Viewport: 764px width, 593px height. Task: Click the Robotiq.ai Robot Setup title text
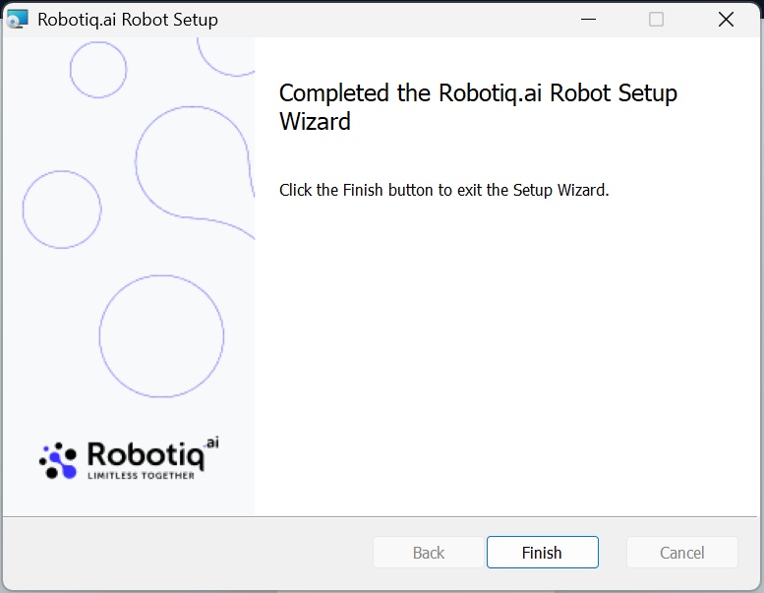[128, 20]
